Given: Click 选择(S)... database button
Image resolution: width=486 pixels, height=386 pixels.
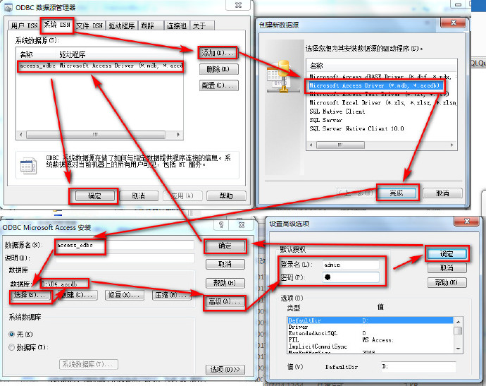Looking at the screenshot, I should (x=30, y=295).
